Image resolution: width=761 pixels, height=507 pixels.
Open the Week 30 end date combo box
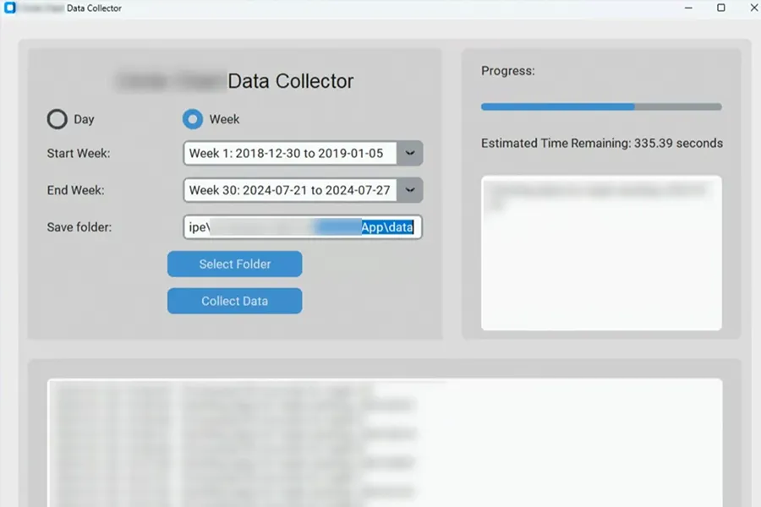point(289,190)
